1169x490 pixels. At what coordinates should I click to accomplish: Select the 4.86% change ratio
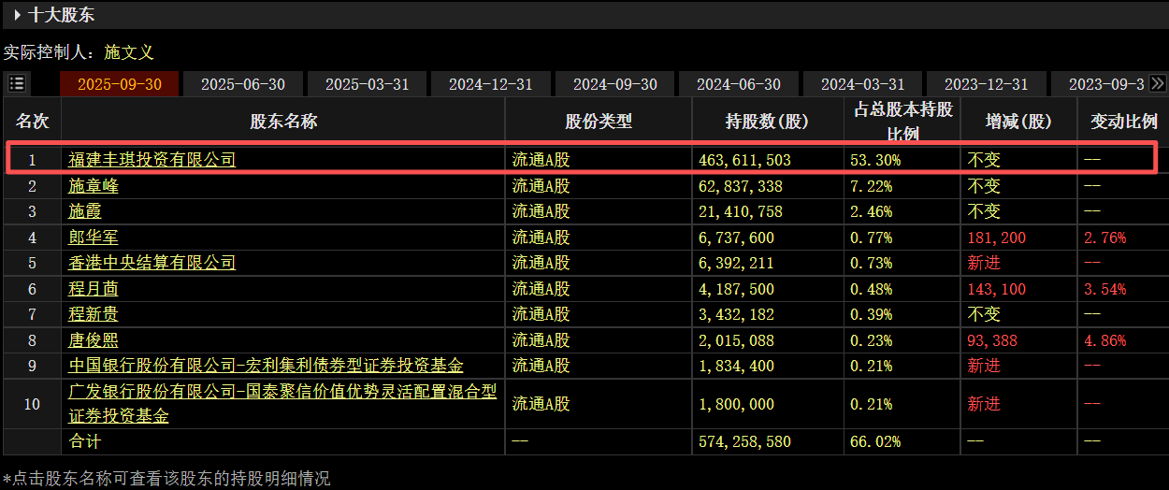1105,340
